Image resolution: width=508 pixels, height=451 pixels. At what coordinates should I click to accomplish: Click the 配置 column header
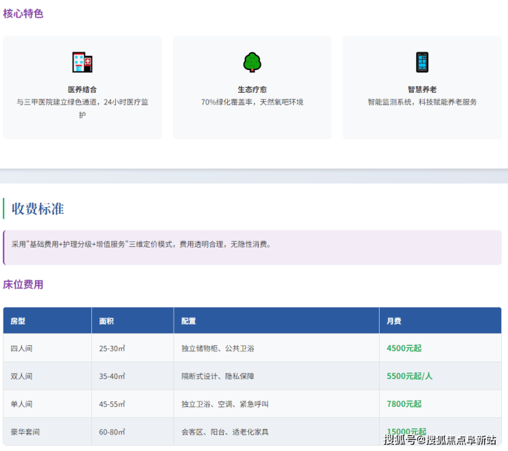(189, 321)
